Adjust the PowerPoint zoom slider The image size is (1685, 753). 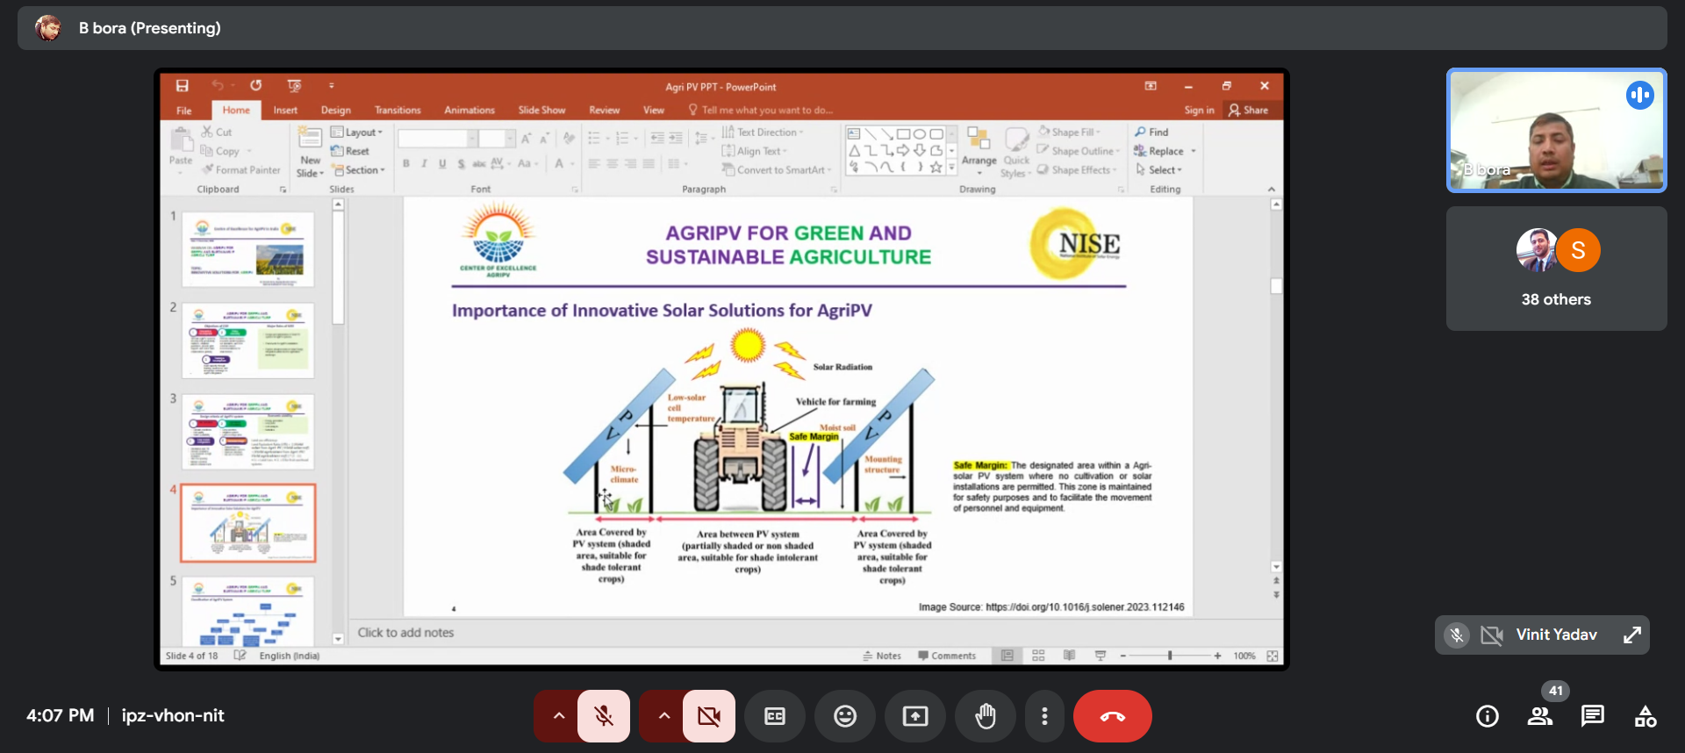click(1170, 656)
